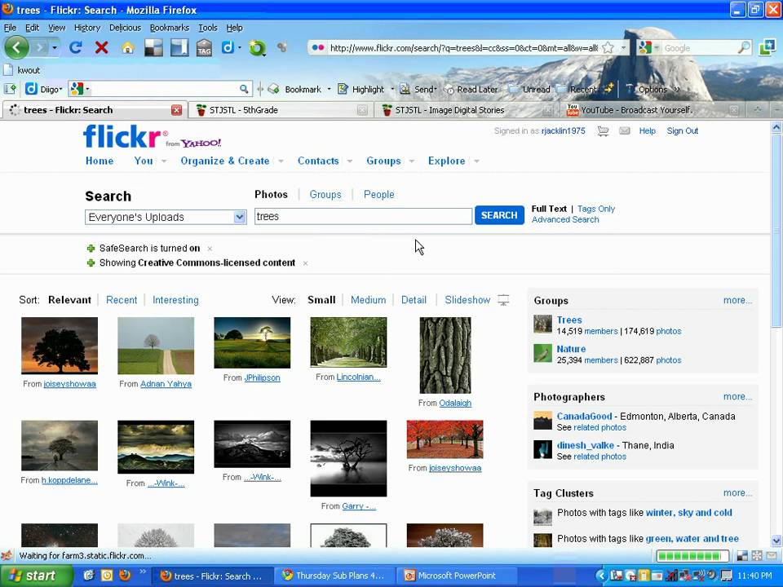
Task: Dismiss the SafeSearch filter with its x
Action: [x=210, y=249]
